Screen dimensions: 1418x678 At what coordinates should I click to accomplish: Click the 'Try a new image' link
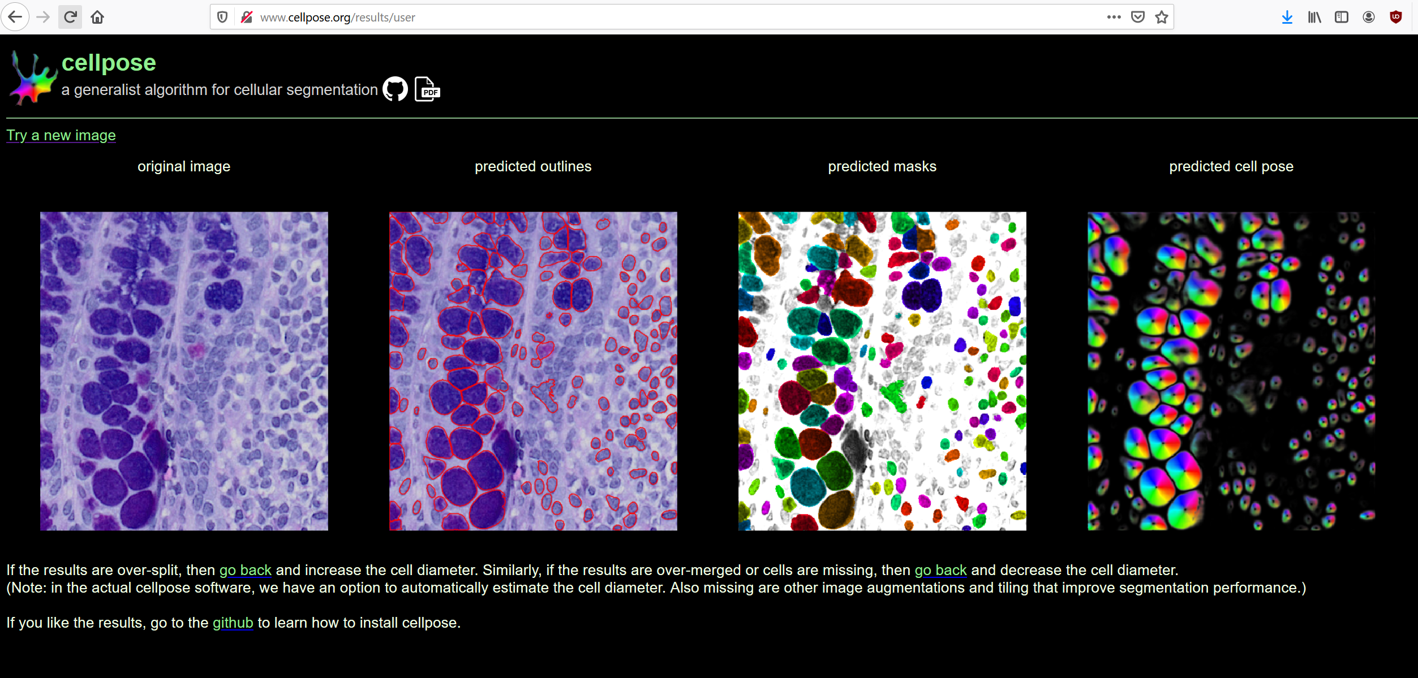point(61,135)
